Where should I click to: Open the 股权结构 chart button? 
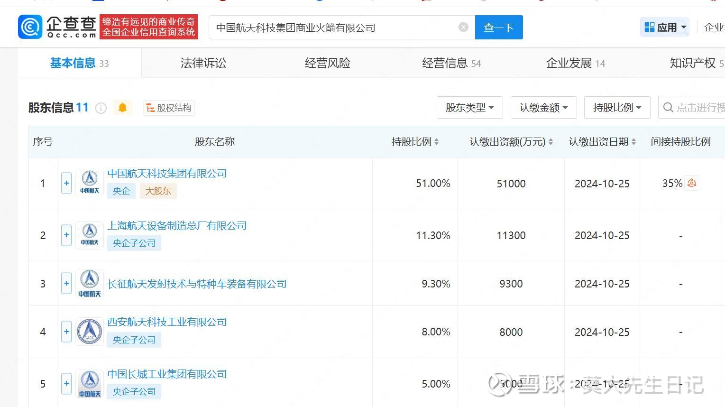click(169, 108)
